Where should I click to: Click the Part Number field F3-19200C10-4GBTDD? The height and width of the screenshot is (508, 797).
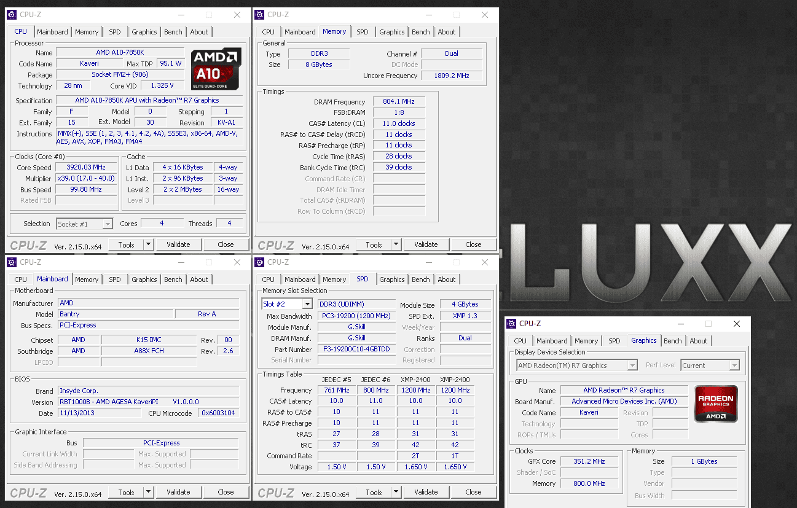[356, 349]
